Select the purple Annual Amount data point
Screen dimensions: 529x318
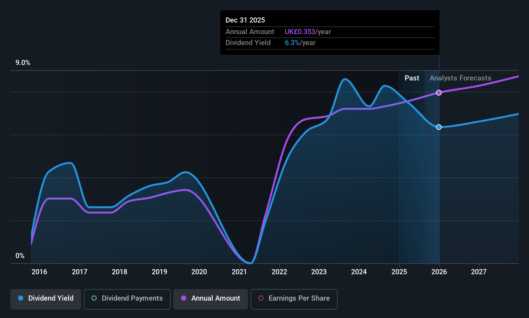439,93
